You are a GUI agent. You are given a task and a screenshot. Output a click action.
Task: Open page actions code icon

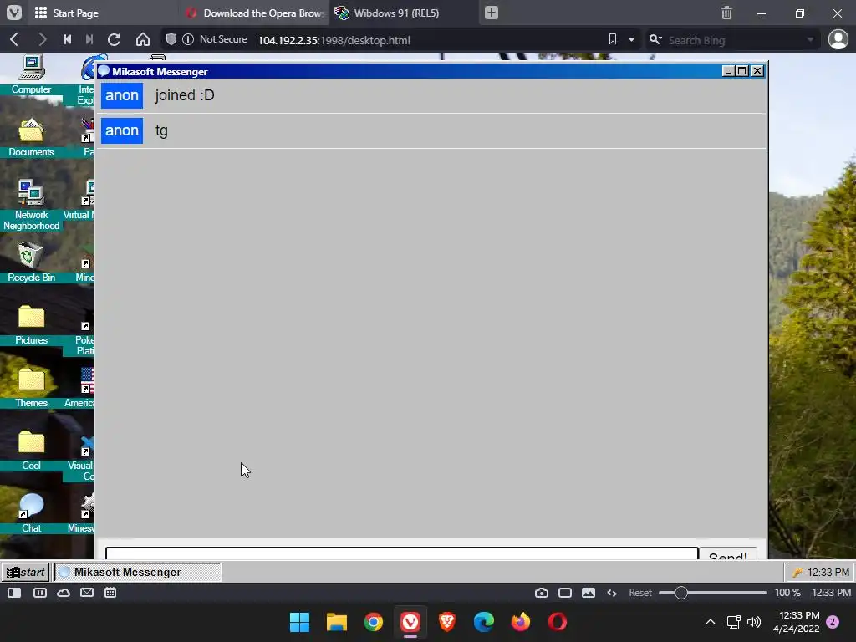pyautogui.click(x=612, y=593)
